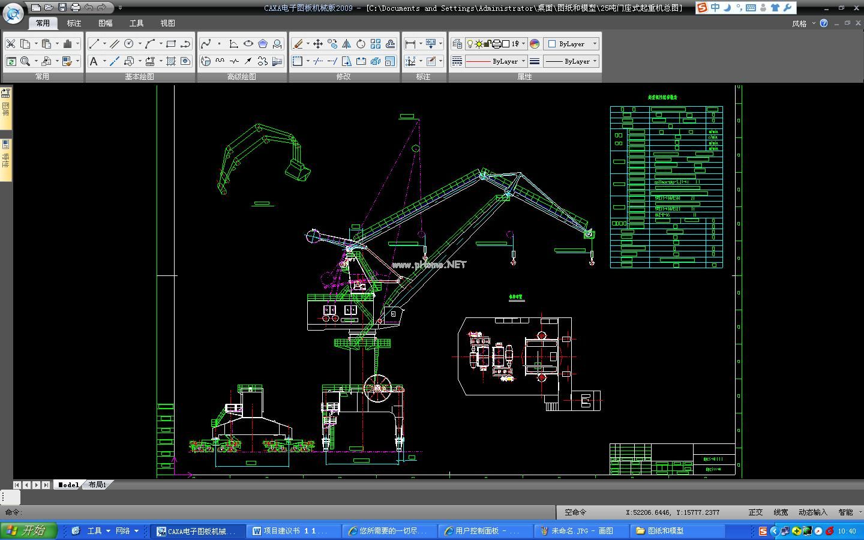This screenshot has height=540, width=864.
Task: Switch to 布局1 layout sheet tab
Action: 97,485
